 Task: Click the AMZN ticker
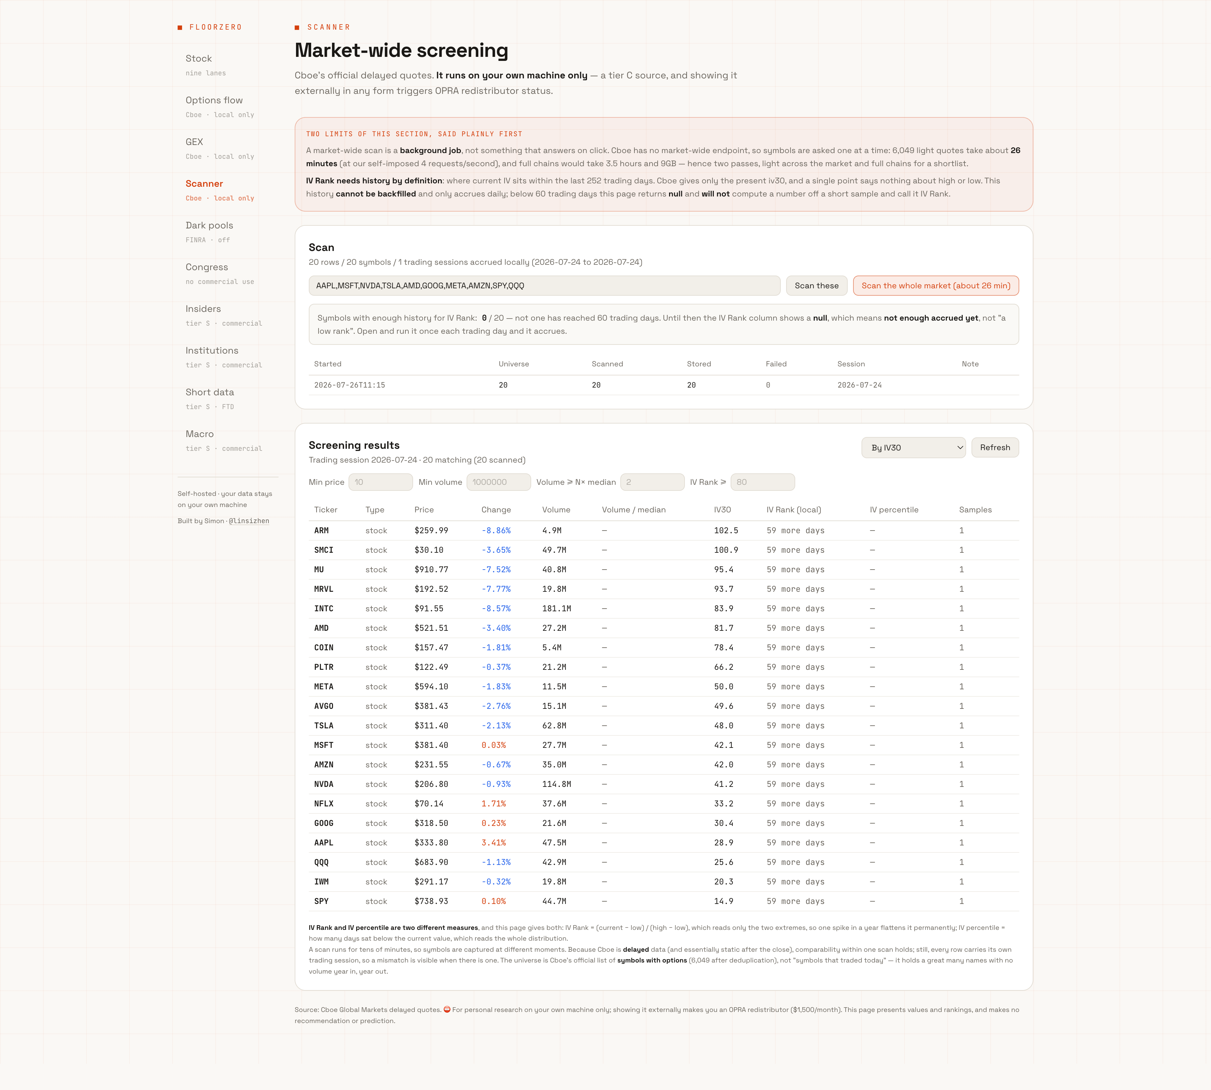coord(324,765)
